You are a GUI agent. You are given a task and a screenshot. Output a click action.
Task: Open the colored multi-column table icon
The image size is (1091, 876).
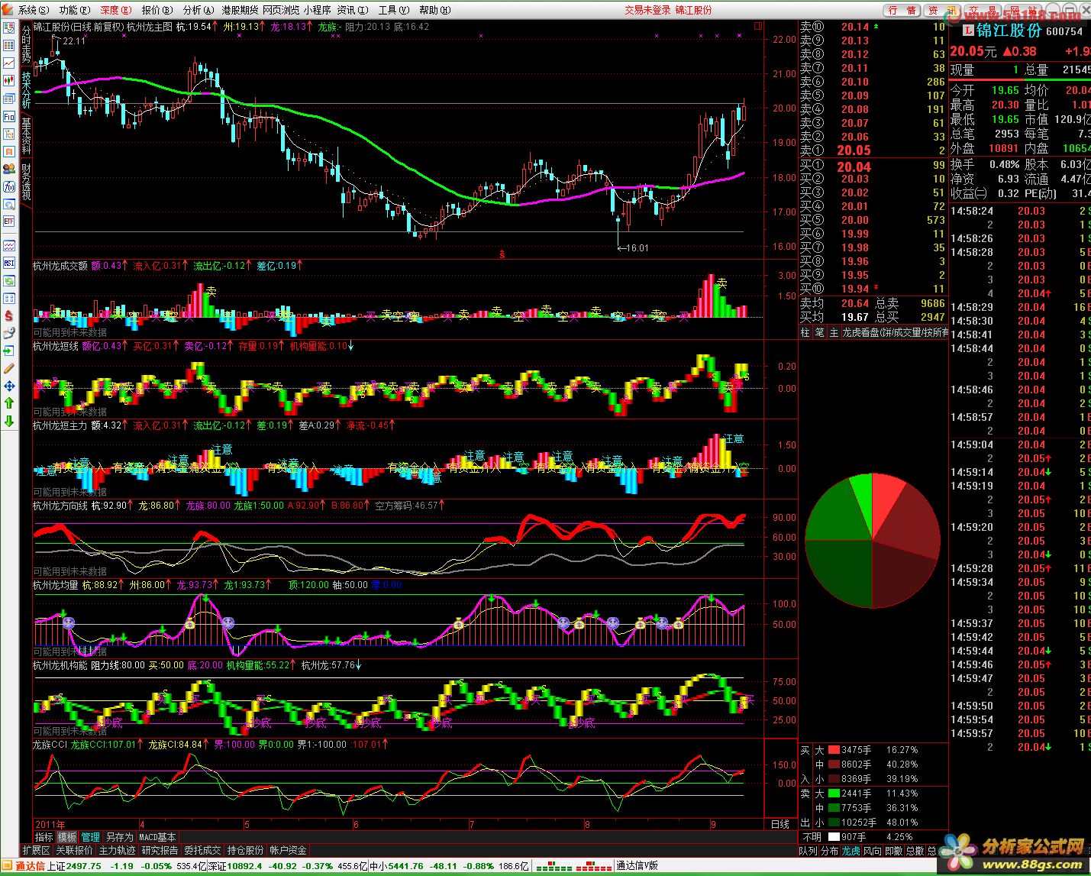pos(9,45)
